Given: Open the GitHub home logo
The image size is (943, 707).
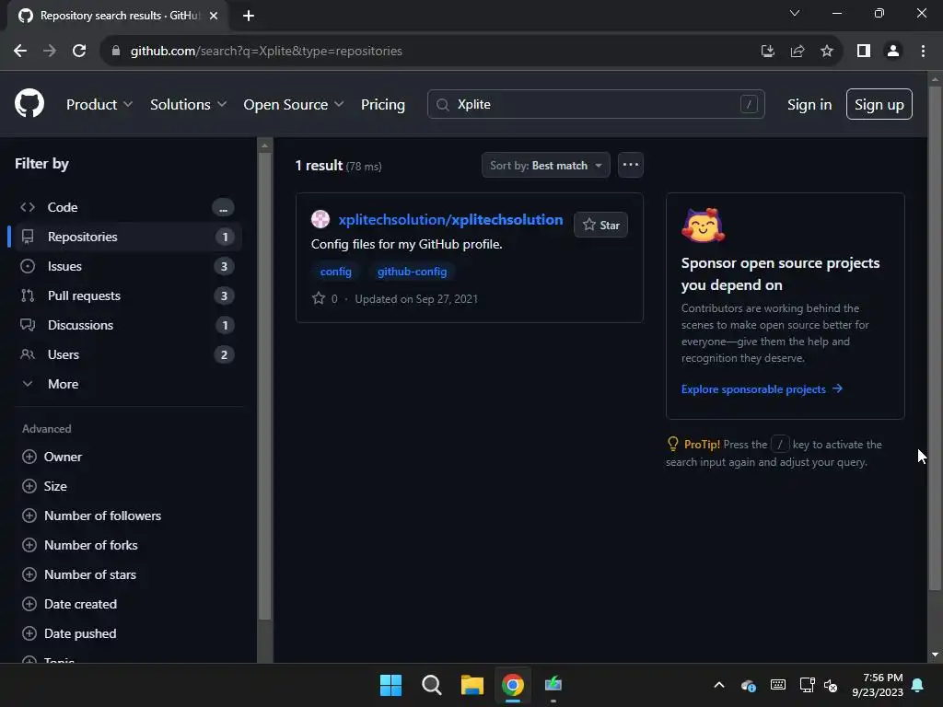Looking at the screenshot, I should tap(29, 103).
